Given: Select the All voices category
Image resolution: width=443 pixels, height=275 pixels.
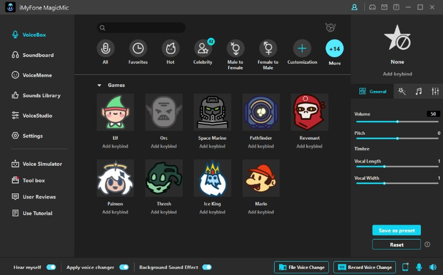Looking at the screenshot, I should point(105,48).
